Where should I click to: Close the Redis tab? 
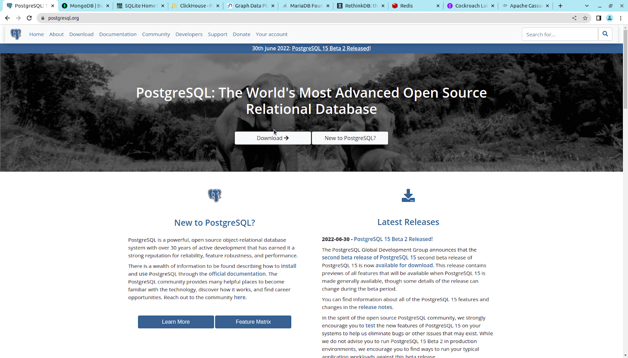click(438, 6)
